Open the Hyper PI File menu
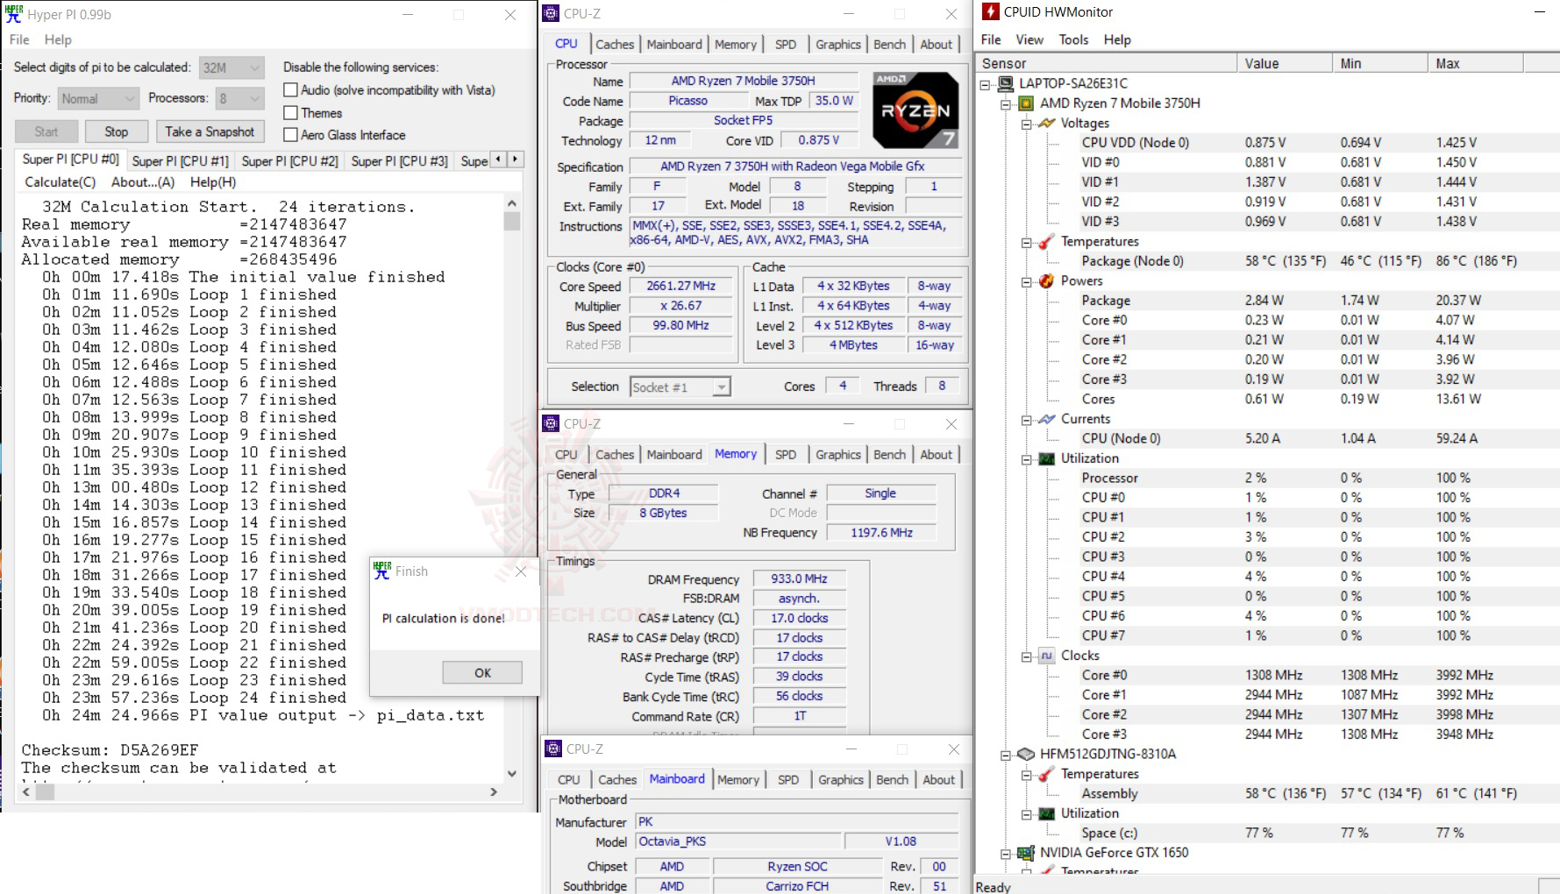This screenshot has width=1560, height=894. point(19,39)
